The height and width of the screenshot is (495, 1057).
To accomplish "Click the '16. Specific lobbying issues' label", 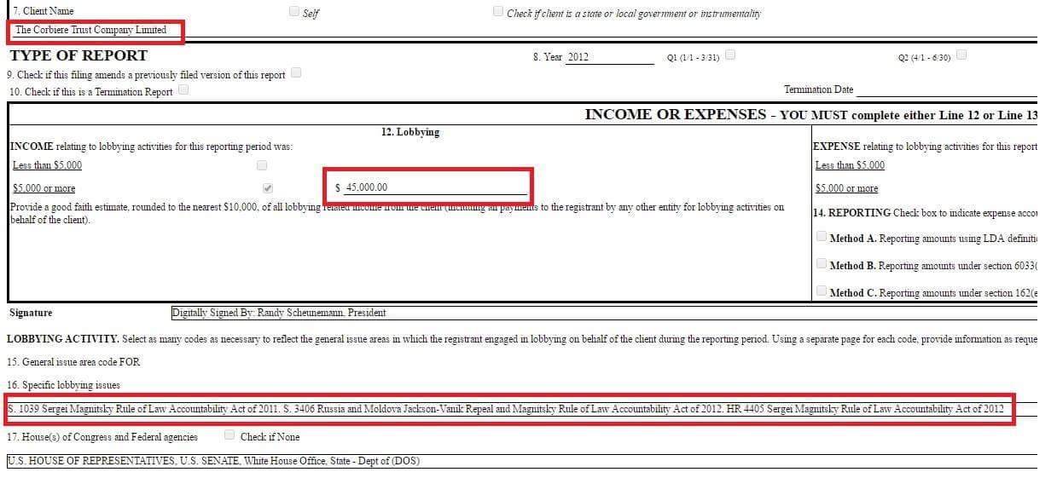I will pos(63,385).
